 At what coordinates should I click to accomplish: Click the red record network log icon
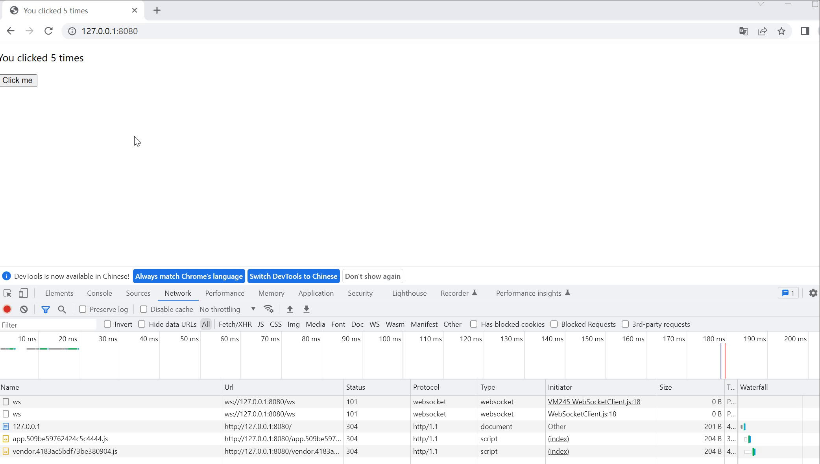[x=7, y=309]
